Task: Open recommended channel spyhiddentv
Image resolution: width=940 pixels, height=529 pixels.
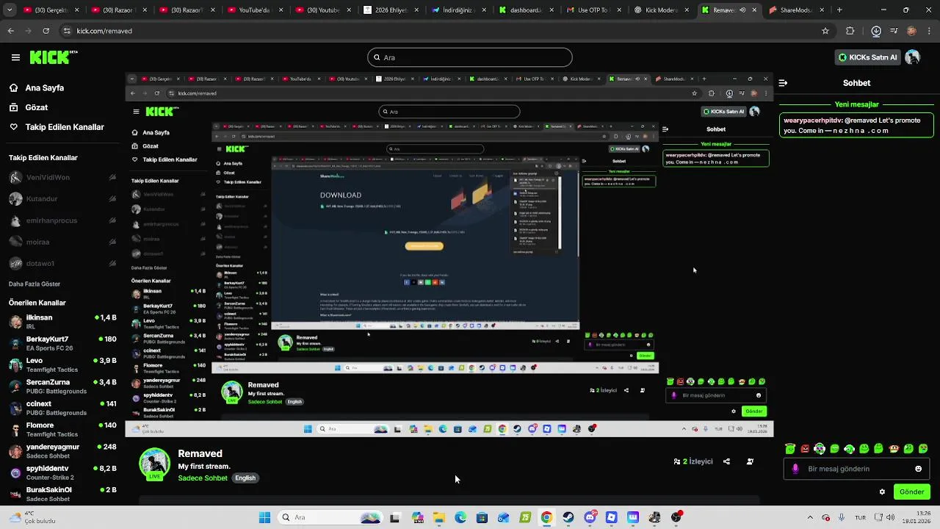Action: pyautogui.click(x=62, y=472)
